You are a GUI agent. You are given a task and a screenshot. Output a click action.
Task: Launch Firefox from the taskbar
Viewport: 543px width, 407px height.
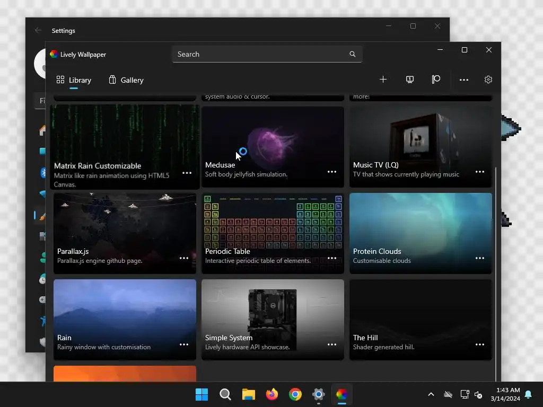[272, 394]
